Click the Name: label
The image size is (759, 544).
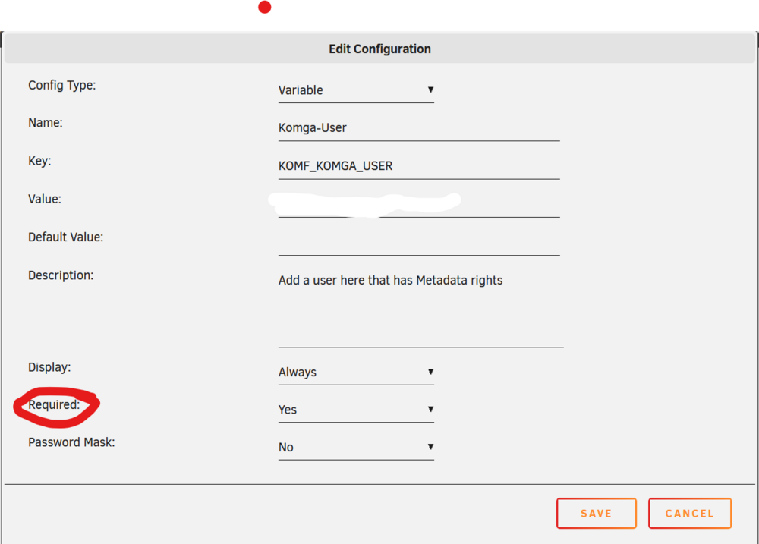[x=46, y=123]
